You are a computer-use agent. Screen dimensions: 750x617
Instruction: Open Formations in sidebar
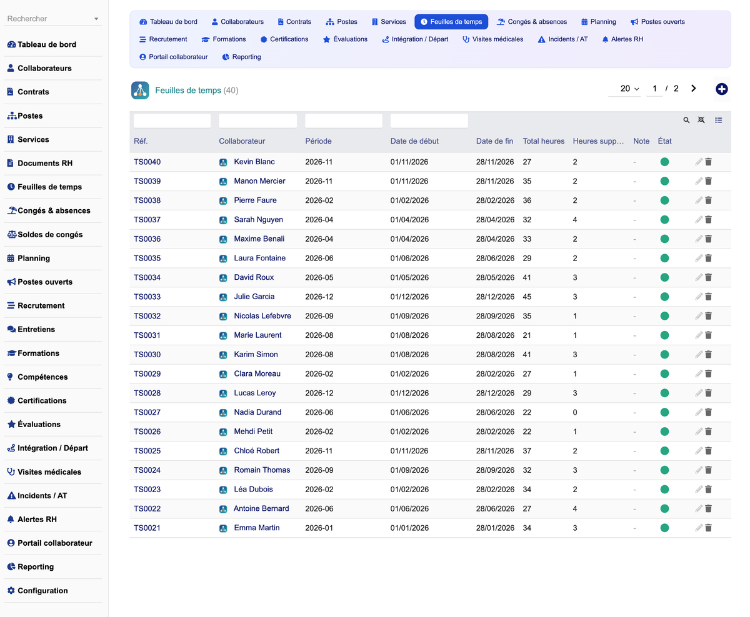click(33, 353)
